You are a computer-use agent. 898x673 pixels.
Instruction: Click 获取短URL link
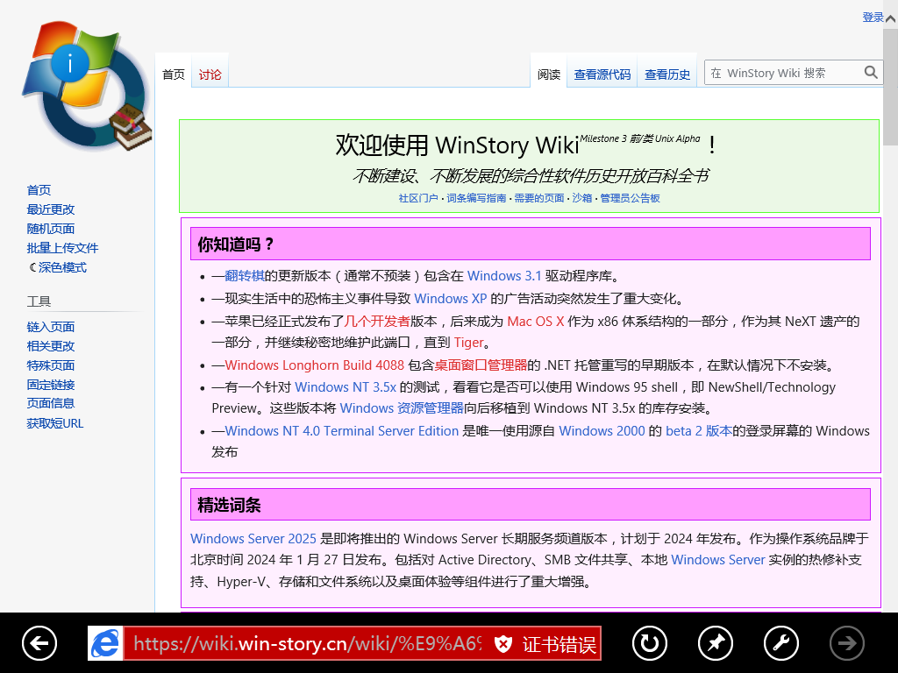click(x=55, y=423)
